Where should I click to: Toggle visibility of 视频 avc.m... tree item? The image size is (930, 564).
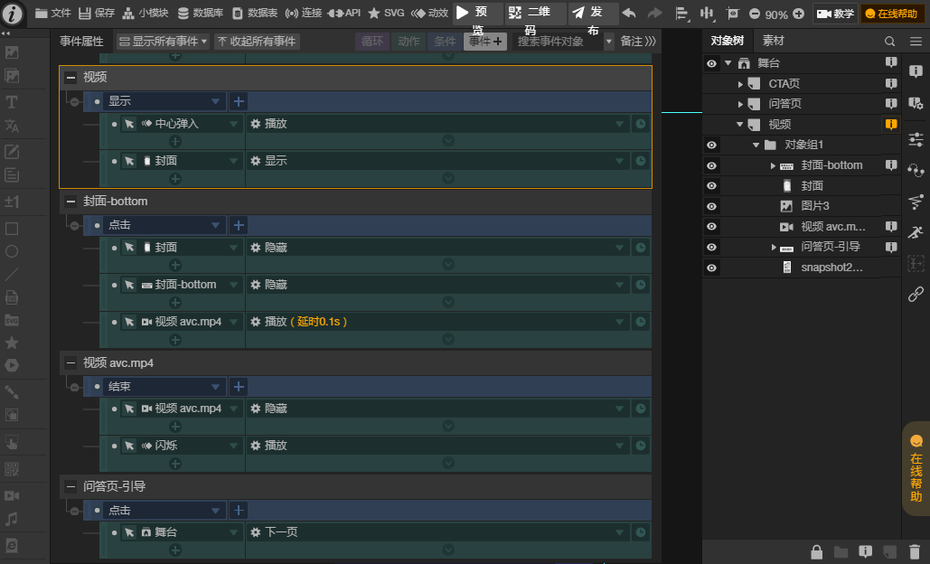click(x=712, y=227)
